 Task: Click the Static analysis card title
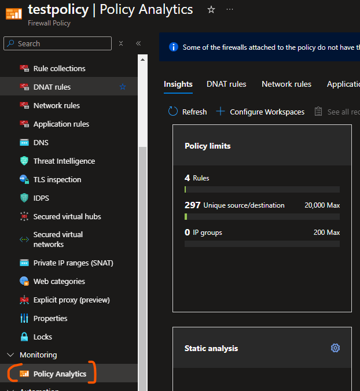click(x=211, y=348)
